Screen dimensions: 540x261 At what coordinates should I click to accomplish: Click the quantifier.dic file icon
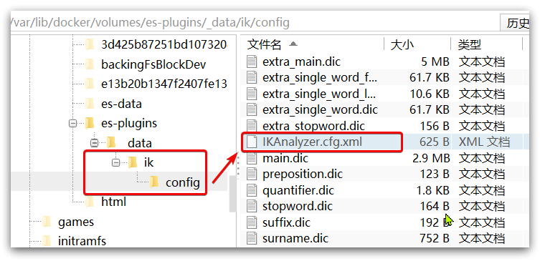[x=252, y=190]
